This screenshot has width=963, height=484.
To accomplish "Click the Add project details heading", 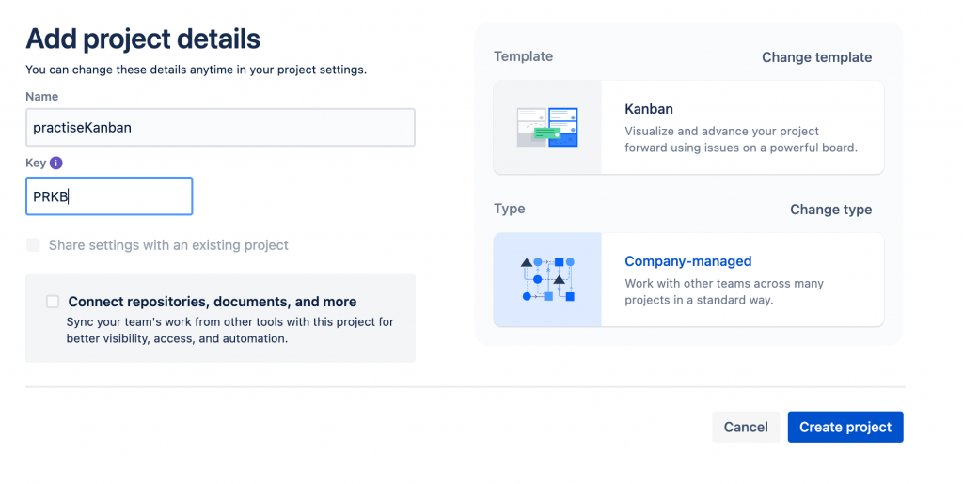I will [143, 39].
